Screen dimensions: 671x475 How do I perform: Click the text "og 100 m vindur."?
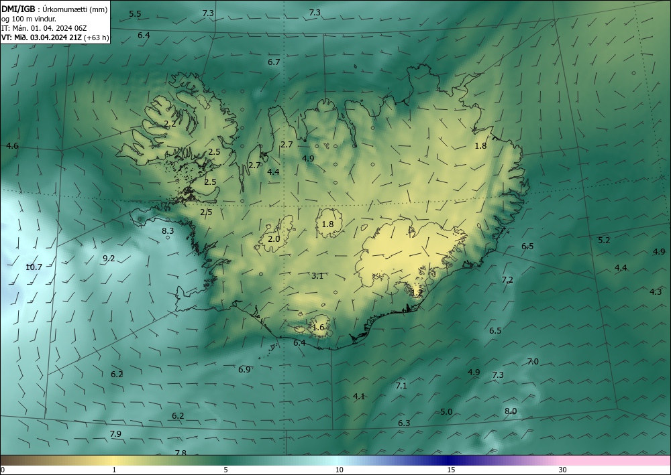(x=29, y=19)
